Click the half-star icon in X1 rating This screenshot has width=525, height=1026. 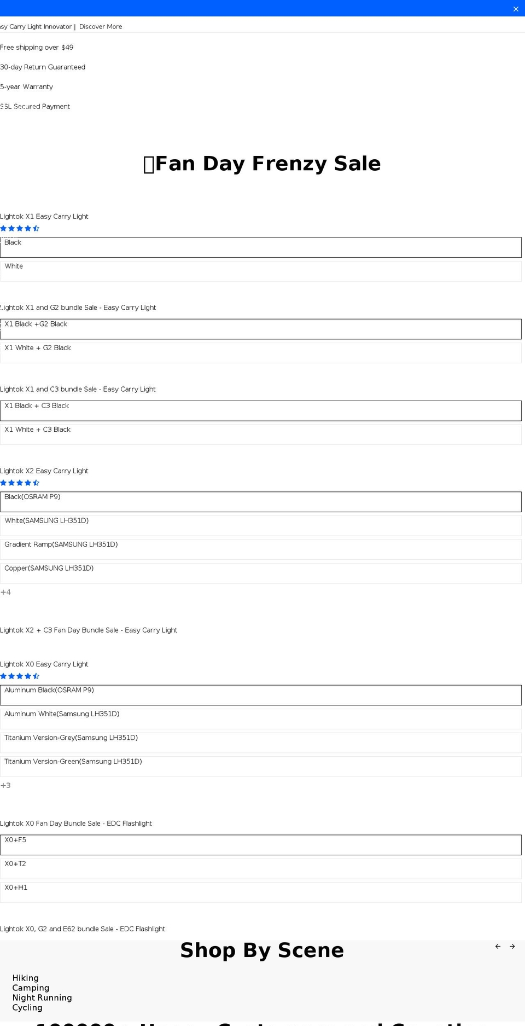(x=36, y=228)
